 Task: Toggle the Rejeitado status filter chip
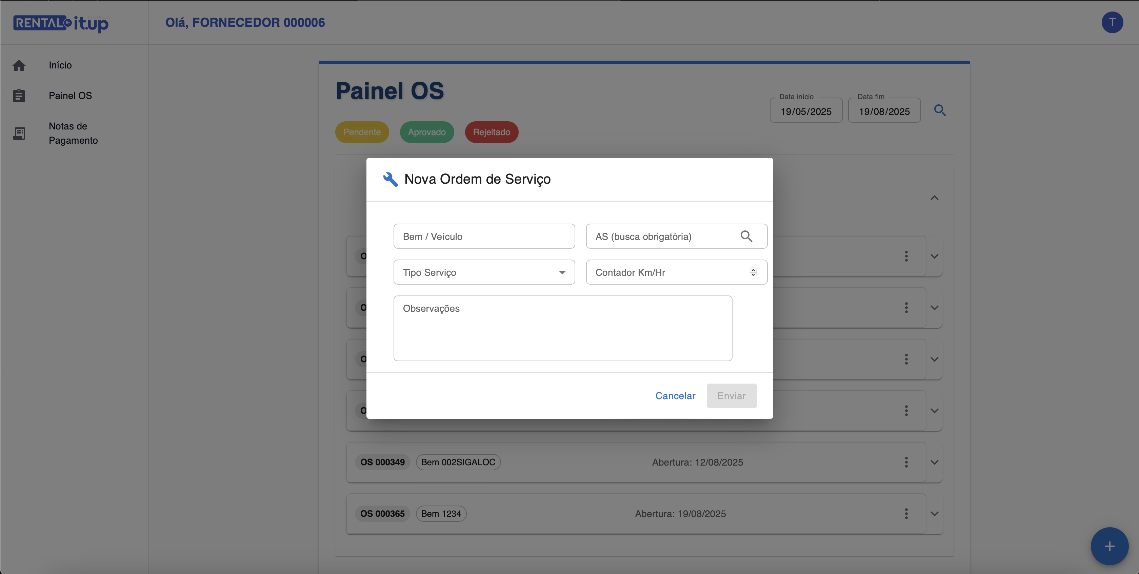pyautogui.click(x=491, y=132)
